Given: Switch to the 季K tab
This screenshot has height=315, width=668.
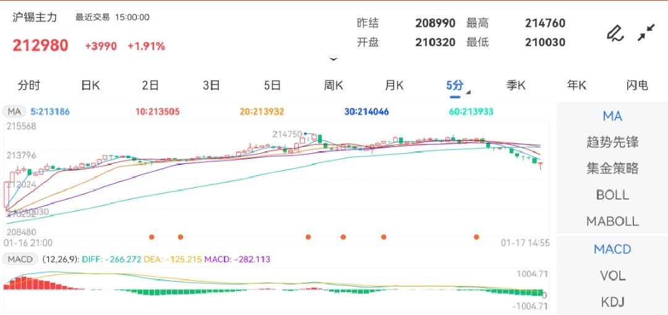Looking at the screenshot, I should click(516, 85).
